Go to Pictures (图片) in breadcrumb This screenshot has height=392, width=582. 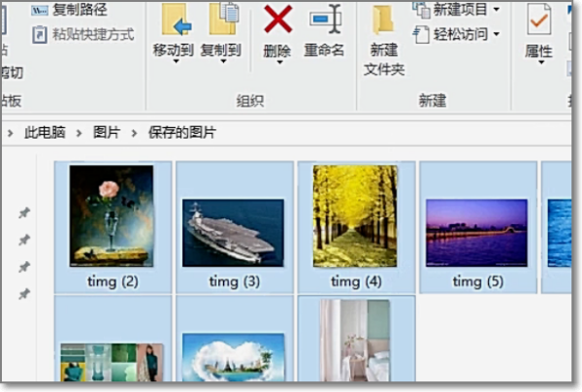point(107,132)
